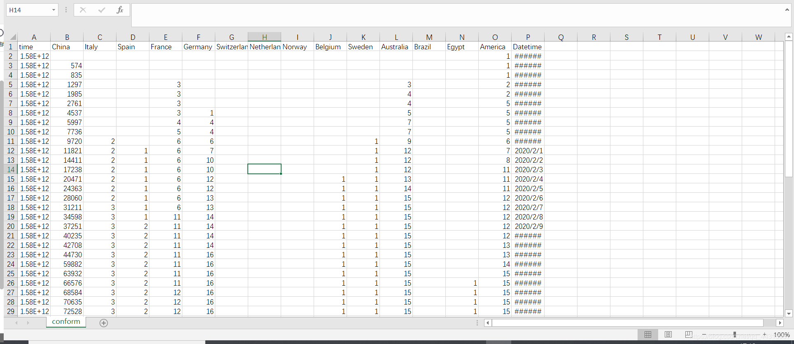This screenshot has height=344, width=794.
Task: Click the 'Belgium' header cell
Action: [x=330, y=46]
